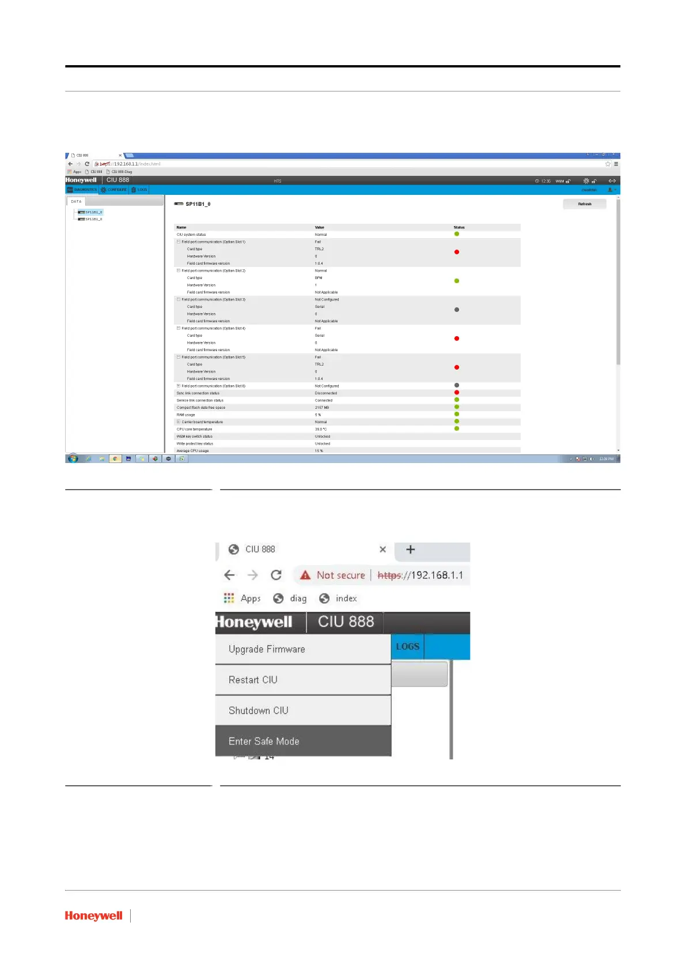The height and width of the screenshot is (971, 686).
Task: Click 'Sync link connection status' row name
Action: [198, 393]
